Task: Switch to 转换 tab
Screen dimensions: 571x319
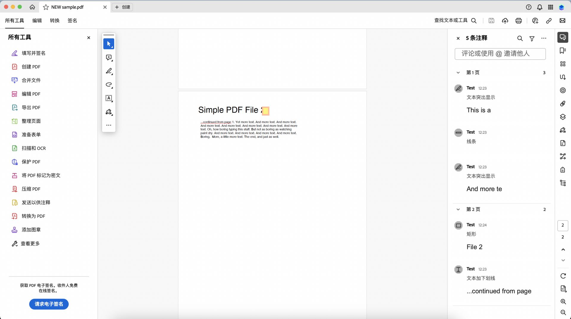Action: click(55, 20)
